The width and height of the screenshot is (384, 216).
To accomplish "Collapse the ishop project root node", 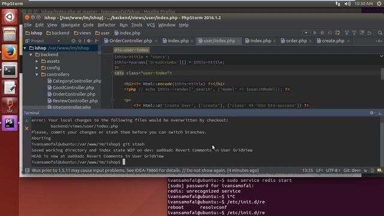I will 25,48.
